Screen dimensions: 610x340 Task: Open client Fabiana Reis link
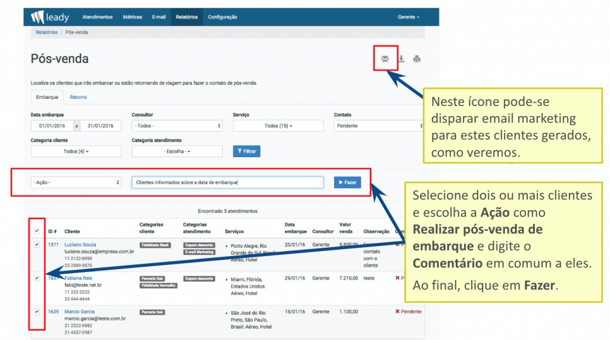click(78, 278)
